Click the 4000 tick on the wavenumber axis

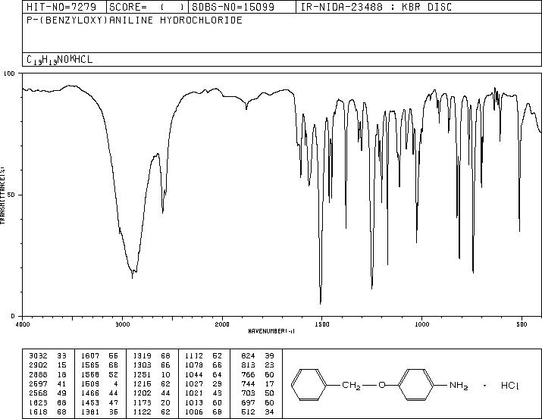pyautogui.click(x=23, y=324)
